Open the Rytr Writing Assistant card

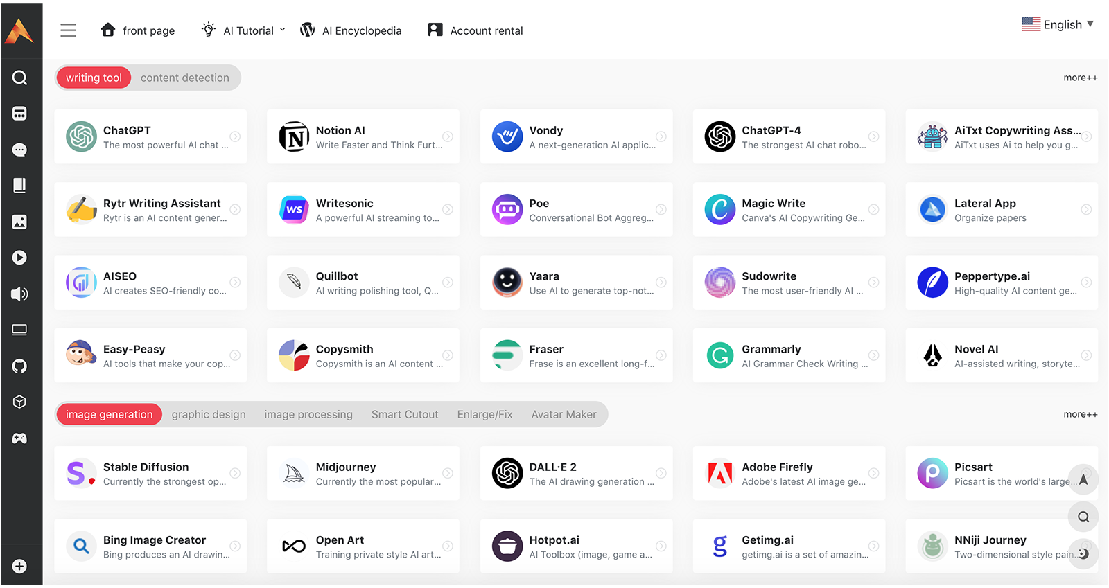point(150,209)
